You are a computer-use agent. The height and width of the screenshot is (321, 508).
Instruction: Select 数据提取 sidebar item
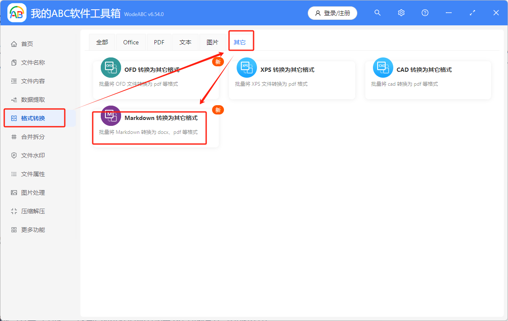[33, 100]
